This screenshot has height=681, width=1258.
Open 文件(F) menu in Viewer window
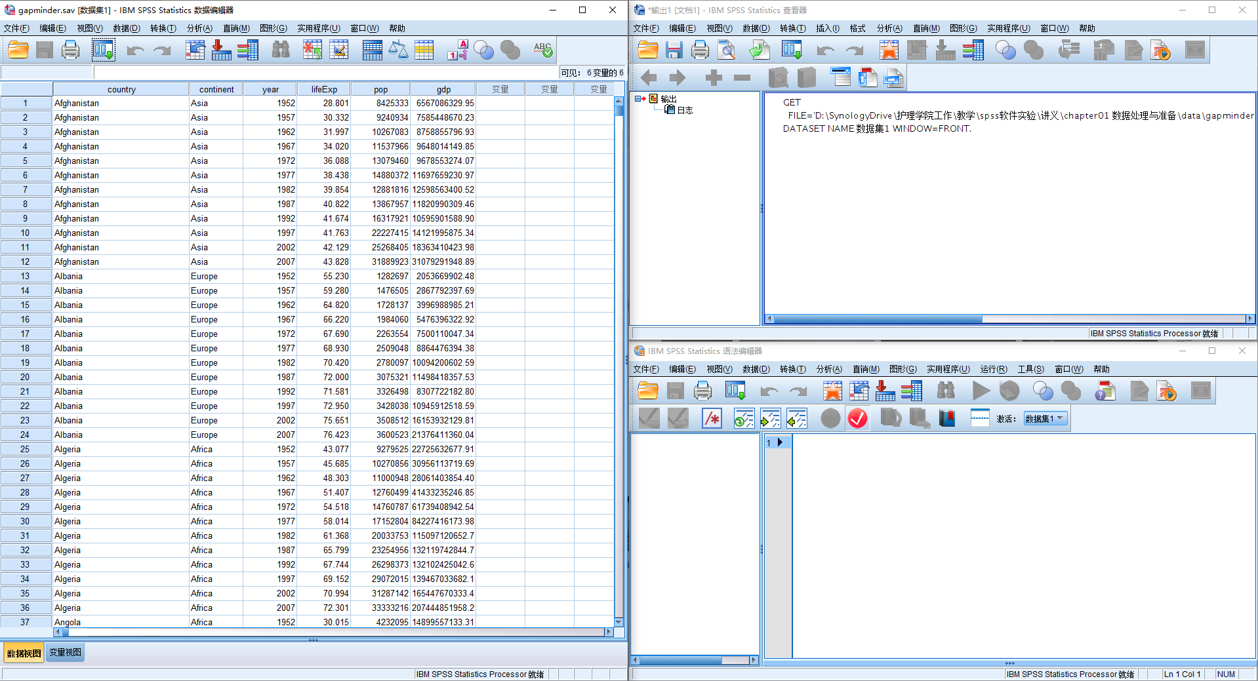[646, 28]
